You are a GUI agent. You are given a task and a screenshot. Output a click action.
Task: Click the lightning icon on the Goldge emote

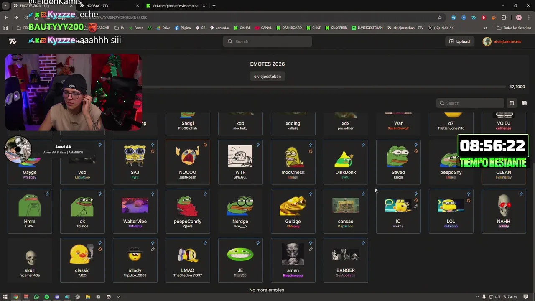coord(311,194)
